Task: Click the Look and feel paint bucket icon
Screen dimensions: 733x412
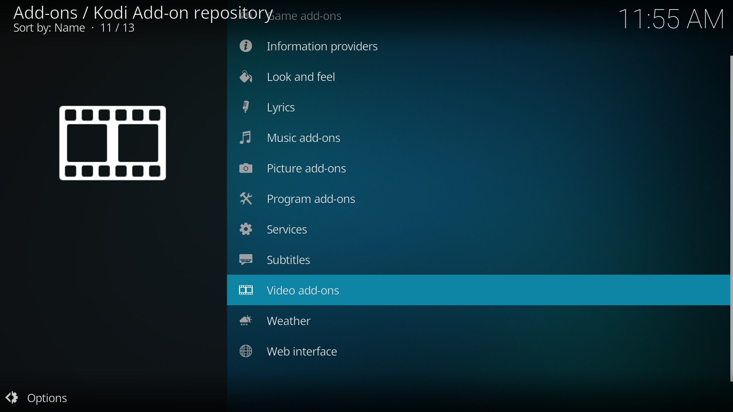Action: [x=246, y=77]
